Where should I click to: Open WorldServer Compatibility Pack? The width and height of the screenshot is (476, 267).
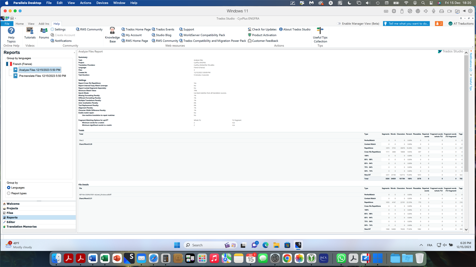[x=202, y=35]
